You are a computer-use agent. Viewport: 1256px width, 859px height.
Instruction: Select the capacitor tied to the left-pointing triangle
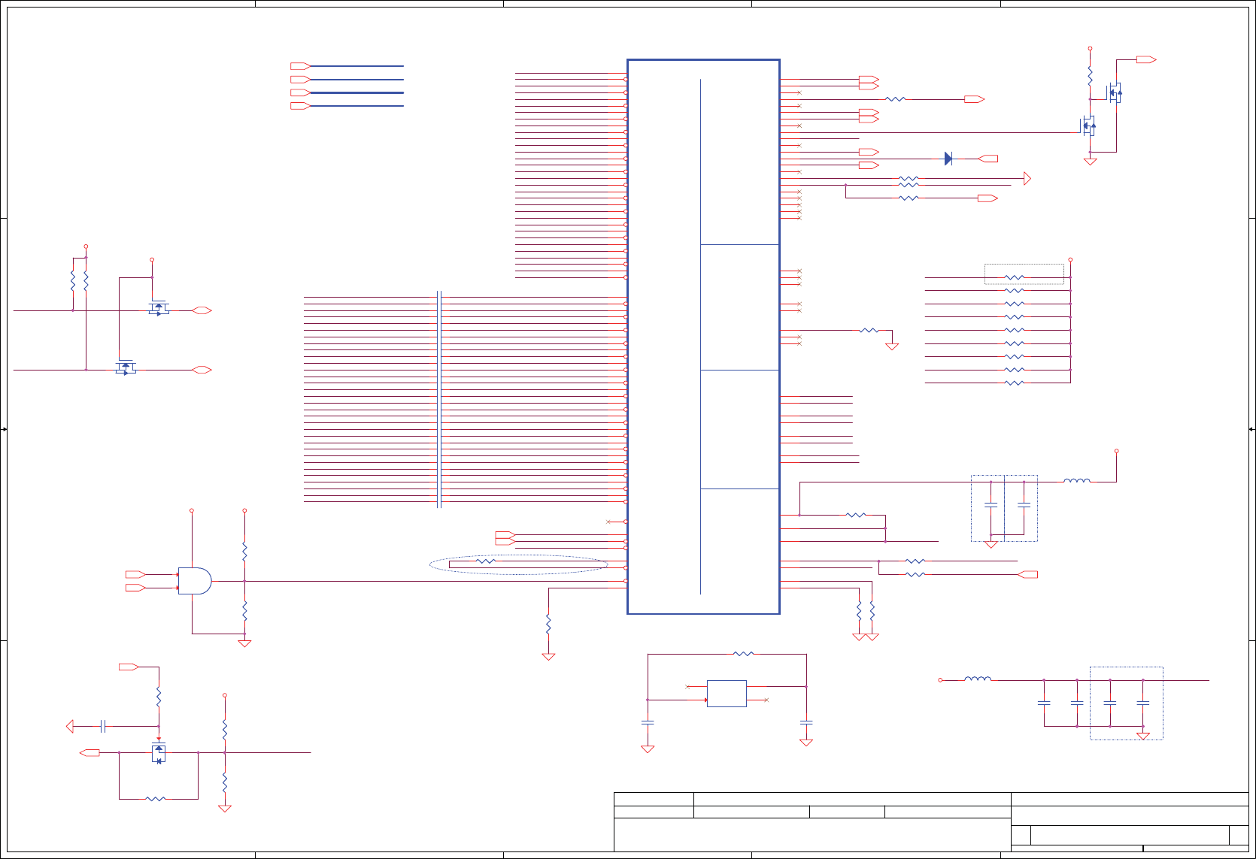pos(103,726)
